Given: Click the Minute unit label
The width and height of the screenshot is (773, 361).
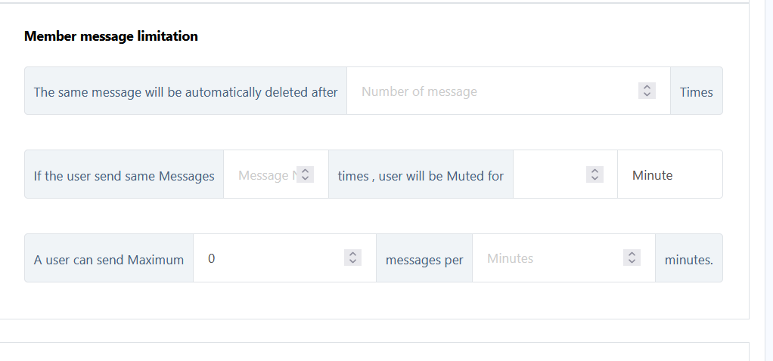Looking at the screenshot, I should pos(653,175).
